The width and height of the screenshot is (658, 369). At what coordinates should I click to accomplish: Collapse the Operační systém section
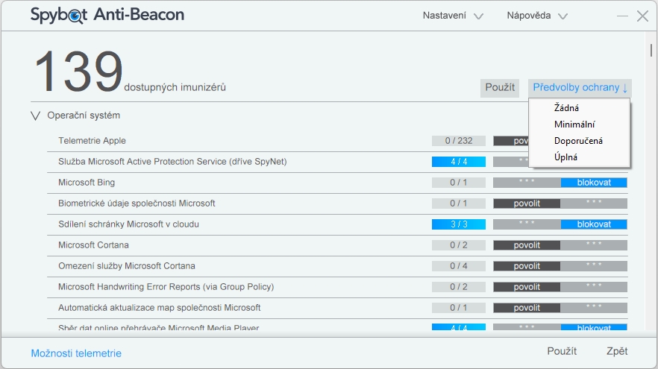[35, 116]
